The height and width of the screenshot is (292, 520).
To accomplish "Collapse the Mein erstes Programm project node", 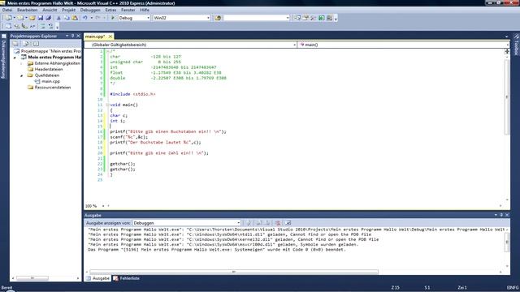I will coord(15,58).
